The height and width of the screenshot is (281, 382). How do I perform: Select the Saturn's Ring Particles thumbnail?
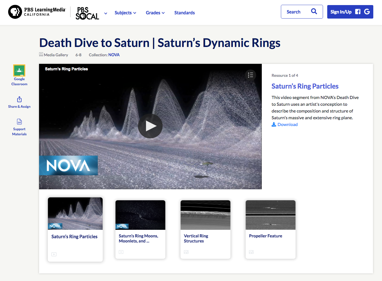[x=75, y=213]
